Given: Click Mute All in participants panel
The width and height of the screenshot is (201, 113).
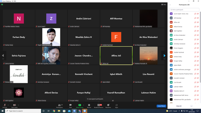Looking at the screenshot, I should (179, 106).
